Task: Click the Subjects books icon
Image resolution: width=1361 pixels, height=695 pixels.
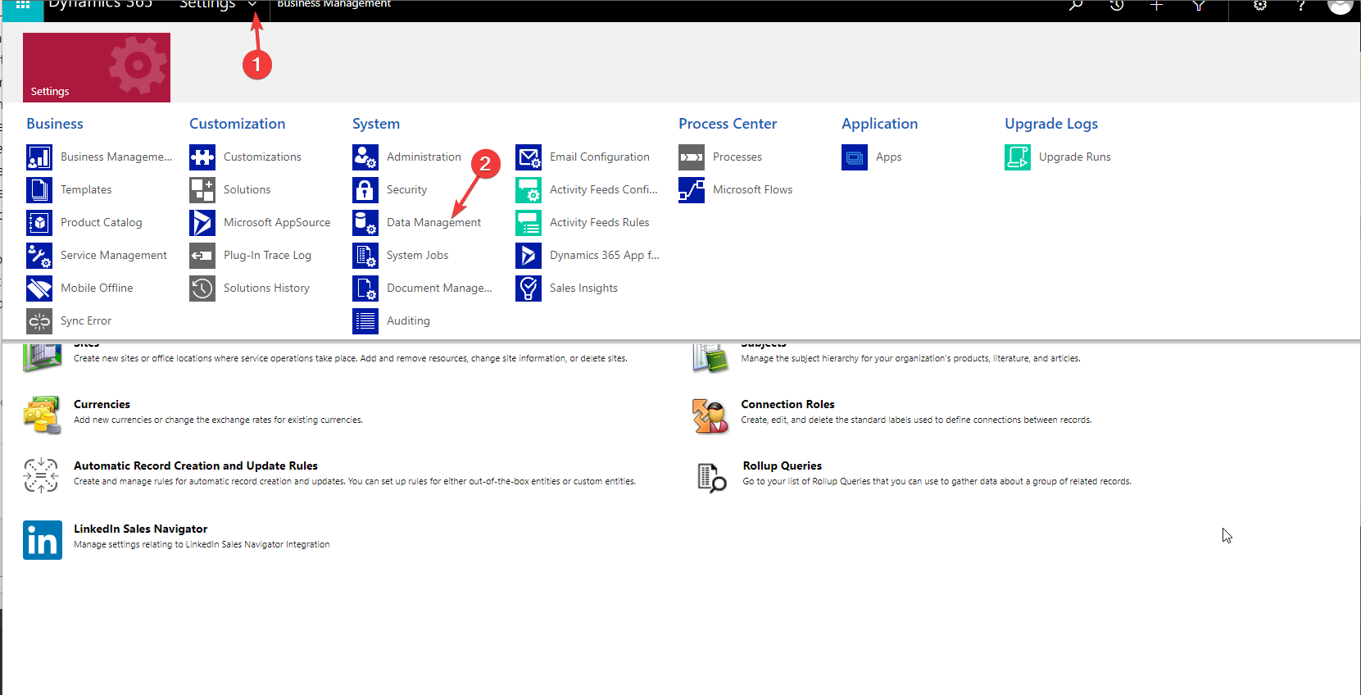Action: click(710, 358)
